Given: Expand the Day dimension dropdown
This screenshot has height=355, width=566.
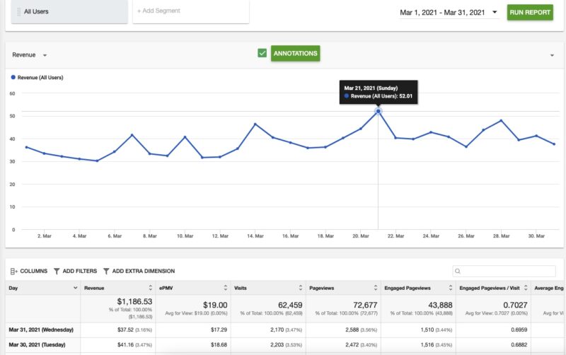Looking at the screenshot, I should tap(76, 288).
